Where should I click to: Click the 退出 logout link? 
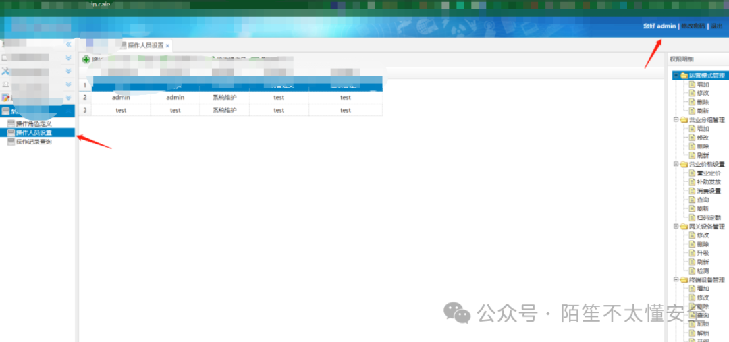point(716,26)
